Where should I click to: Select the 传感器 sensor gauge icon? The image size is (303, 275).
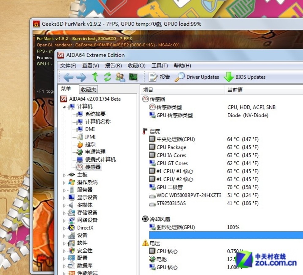[79, 167]
